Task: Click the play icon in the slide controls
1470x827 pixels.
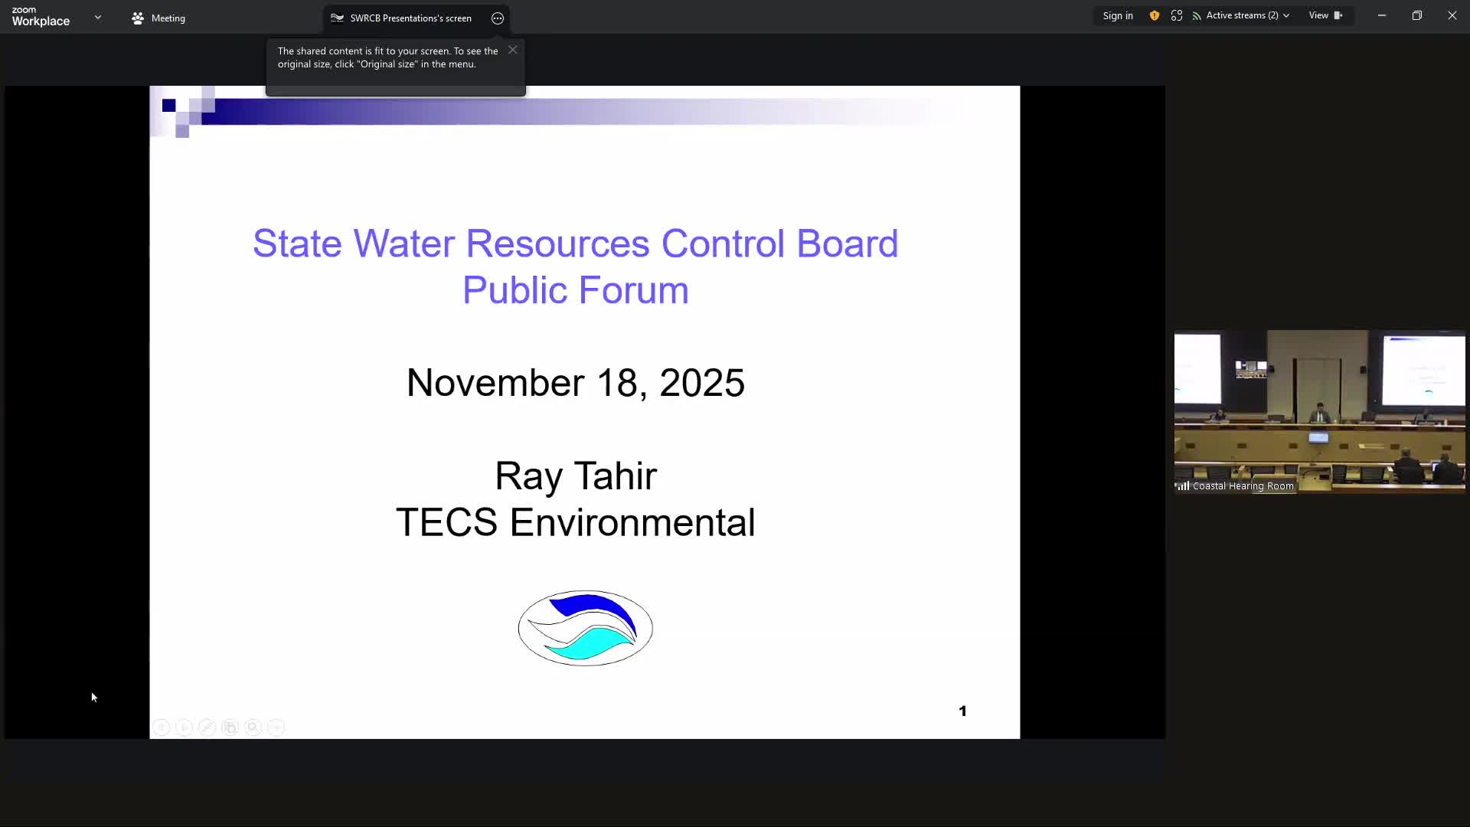Action: coord(185,727)
